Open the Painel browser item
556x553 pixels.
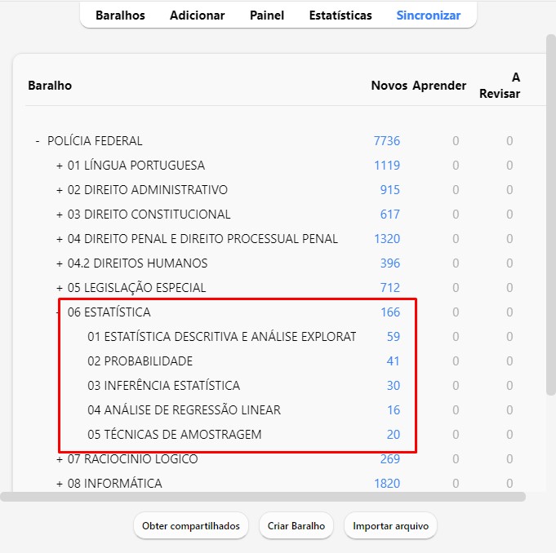click(267, 15)
